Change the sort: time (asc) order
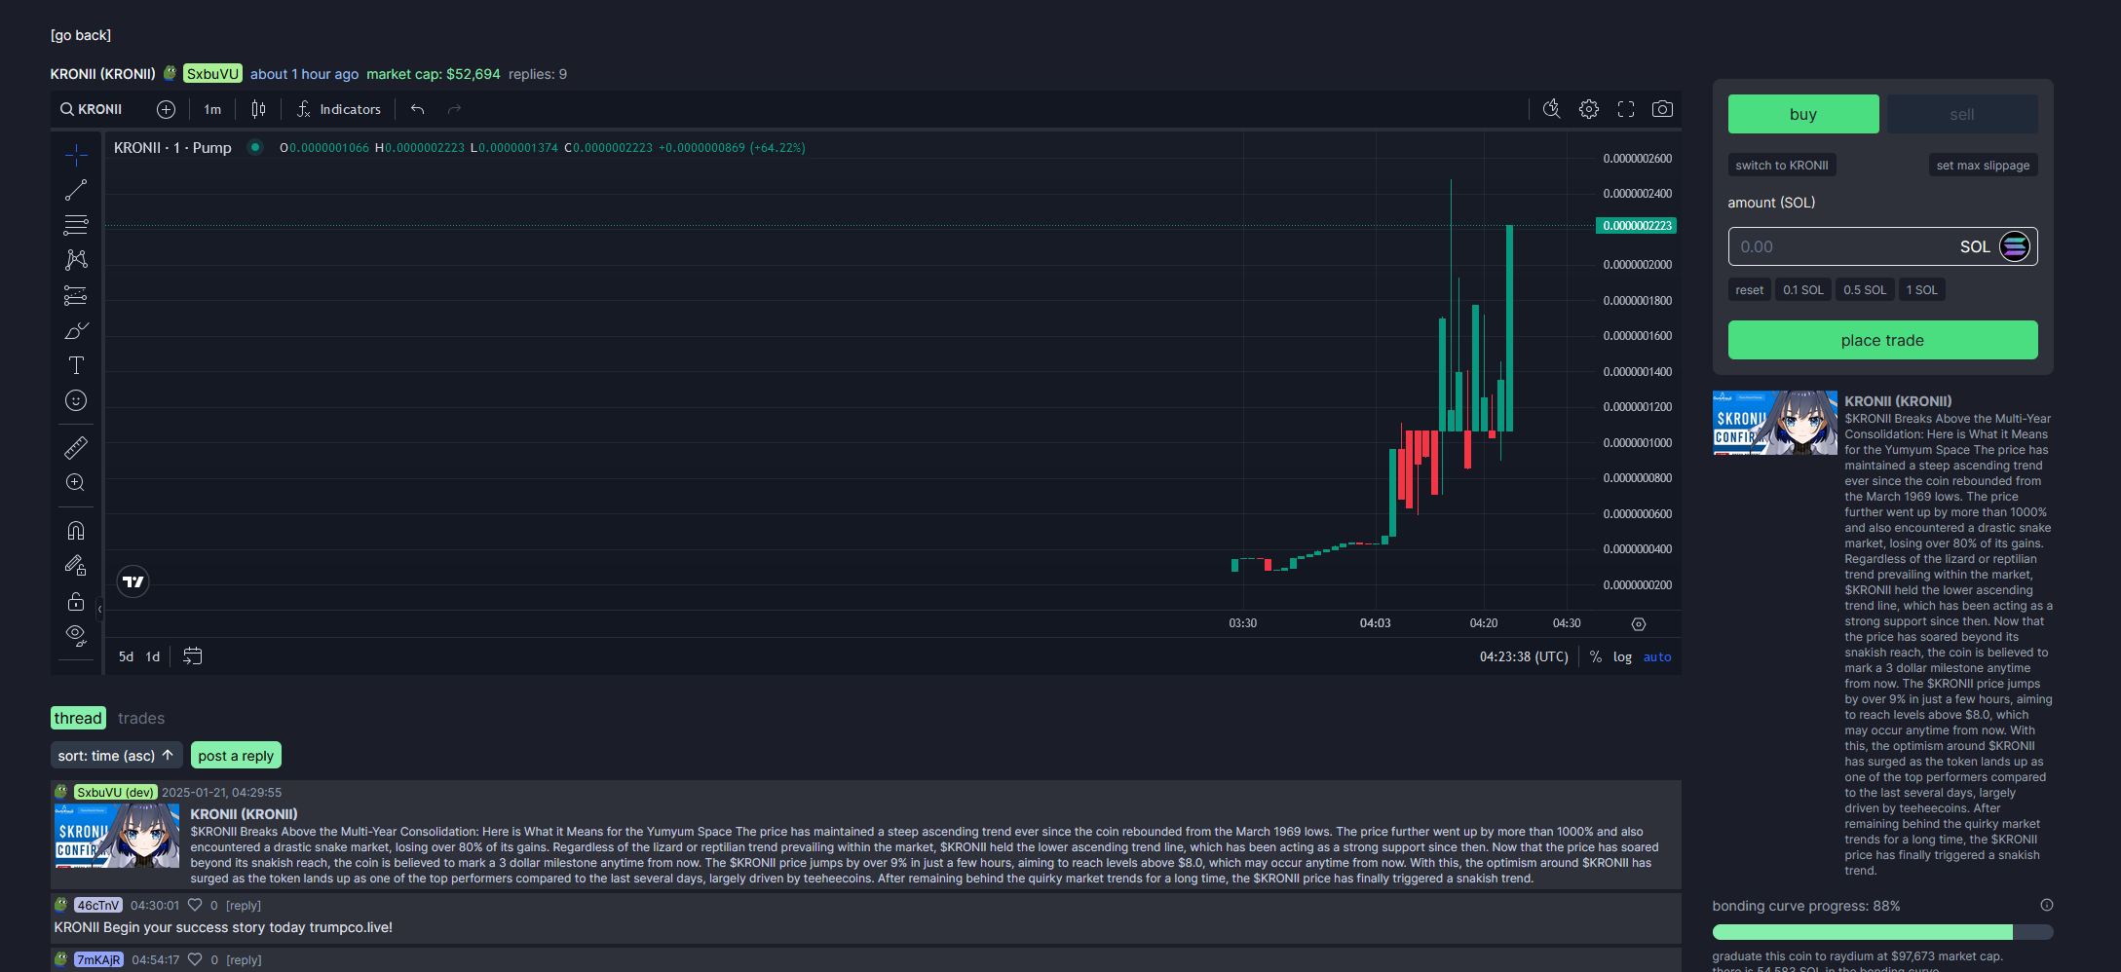The height and width of the screenshot is (972, 2121). pyautogui.click(x=116, y=755)
